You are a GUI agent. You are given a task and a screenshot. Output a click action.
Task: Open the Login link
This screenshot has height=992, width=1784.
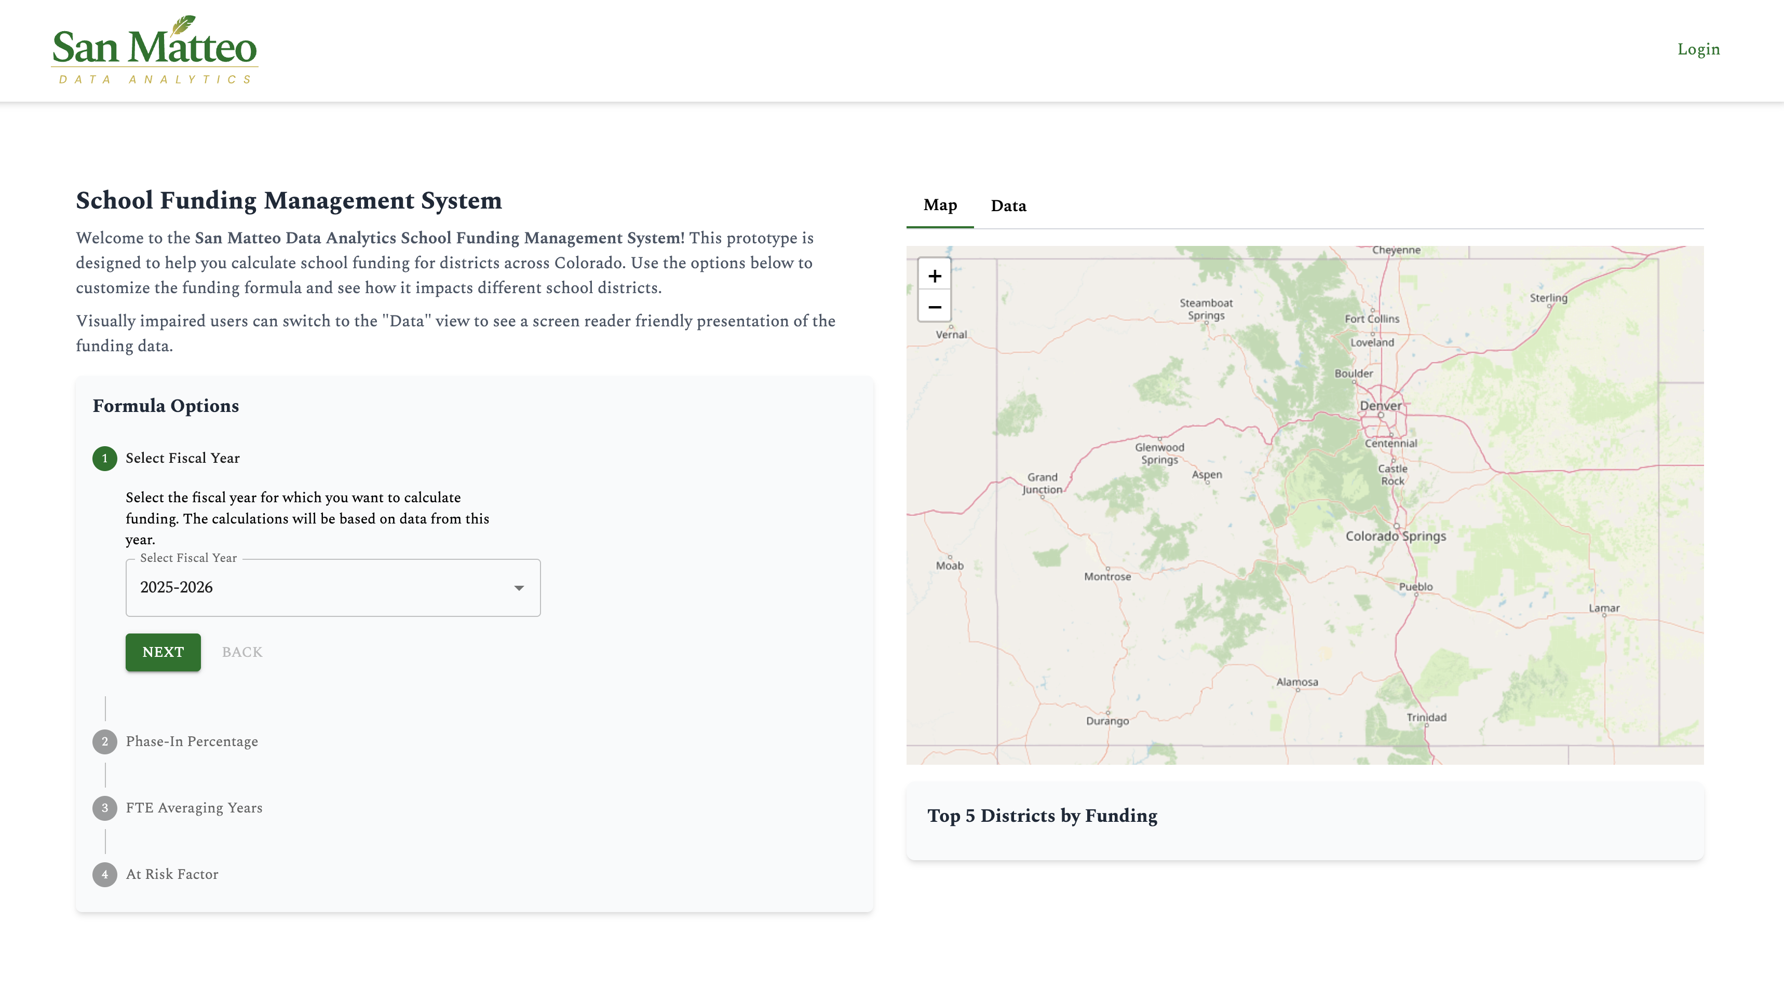click(1697, 49)
